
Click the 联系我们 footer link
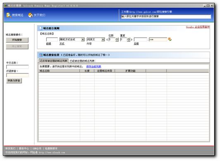coord(10,148)
